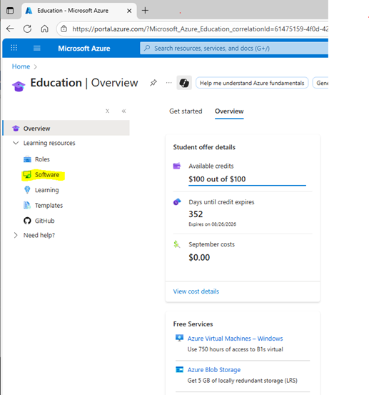This screenshot has height=395, width=369.
Task: Open a new browser tab
Action: coord(145,11)
